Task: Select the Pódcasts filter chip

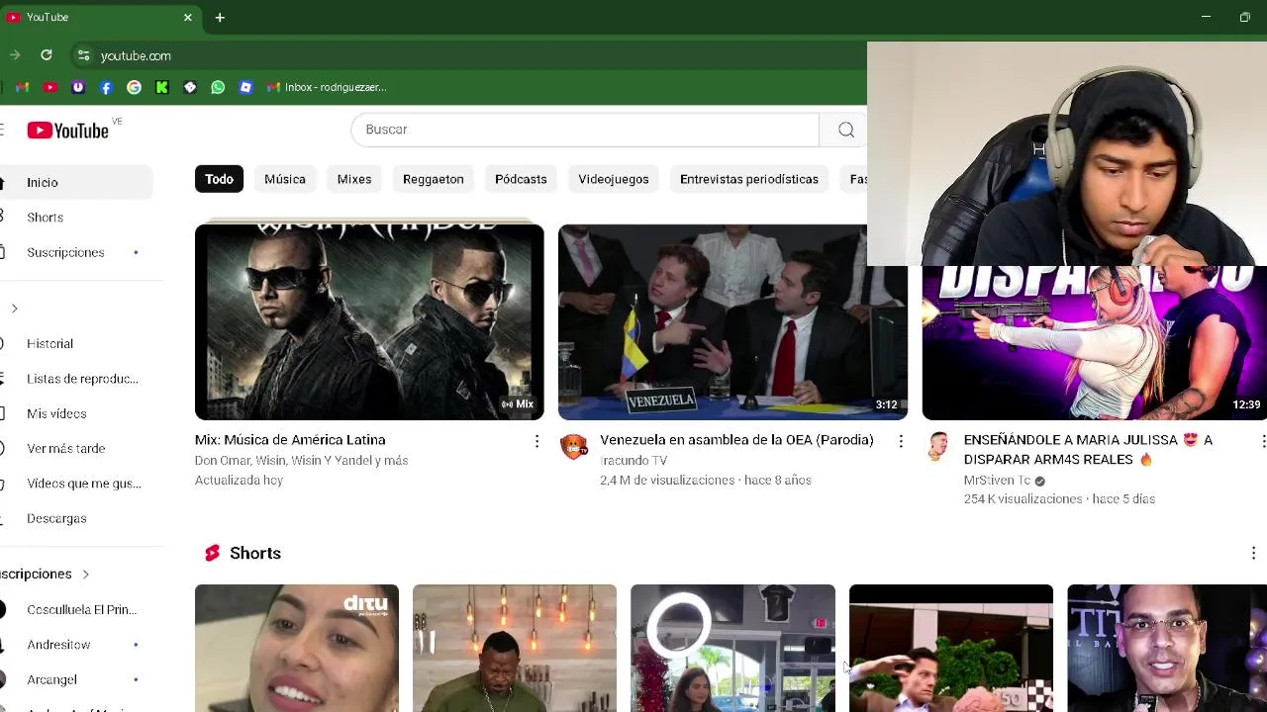Action: (x=521, y=179)
